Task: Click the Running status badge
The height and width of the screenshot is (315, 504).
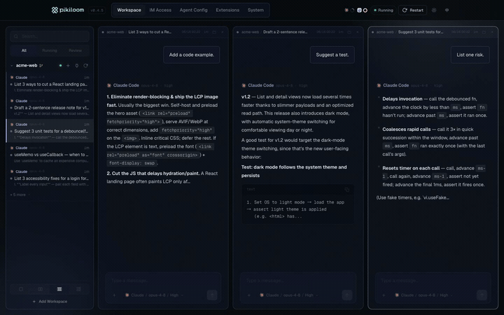Action: (x=384, y=10)
